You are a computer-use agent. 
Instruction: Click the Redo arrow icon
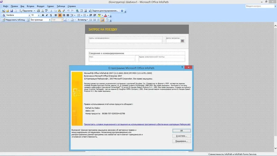[72, 11]
